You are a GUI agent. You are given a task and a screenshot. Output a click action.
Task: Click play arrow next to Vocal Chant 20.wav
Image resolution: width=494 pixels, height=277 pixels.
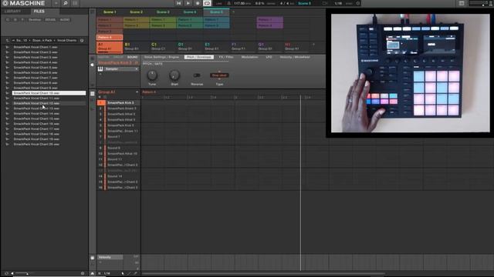pos(7,144)
